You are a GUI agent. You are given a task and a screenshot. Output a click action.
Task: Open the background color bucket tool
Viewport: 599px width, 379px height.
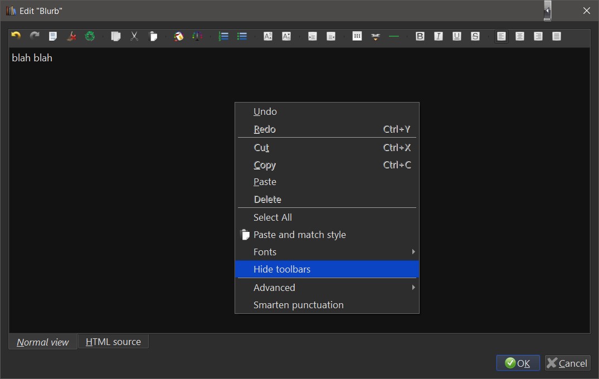pos(178,36)
